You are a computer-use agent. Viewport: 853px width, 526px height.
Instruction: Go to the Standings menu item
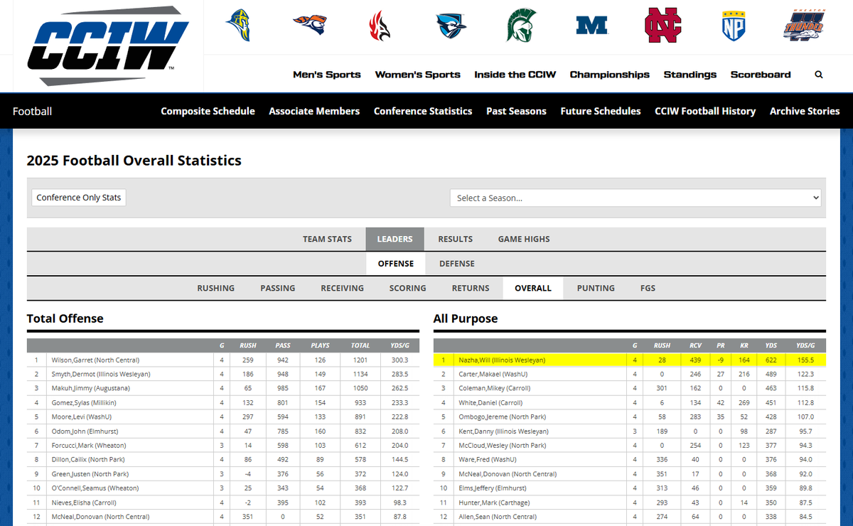690,75
